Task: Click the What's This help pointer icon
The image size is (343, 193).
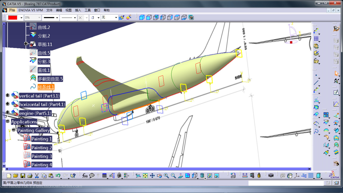Action: (x=73, y=176)
